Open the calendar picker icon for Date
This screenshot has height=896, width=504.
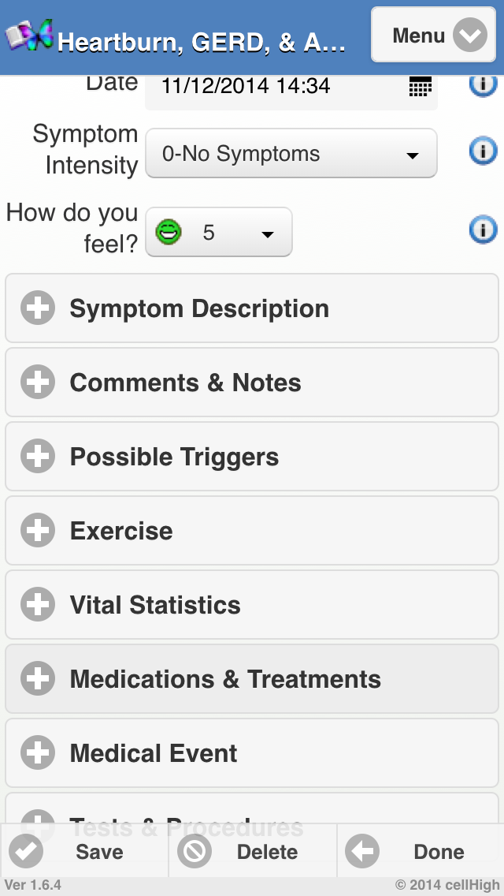click(x=420, y=86)
